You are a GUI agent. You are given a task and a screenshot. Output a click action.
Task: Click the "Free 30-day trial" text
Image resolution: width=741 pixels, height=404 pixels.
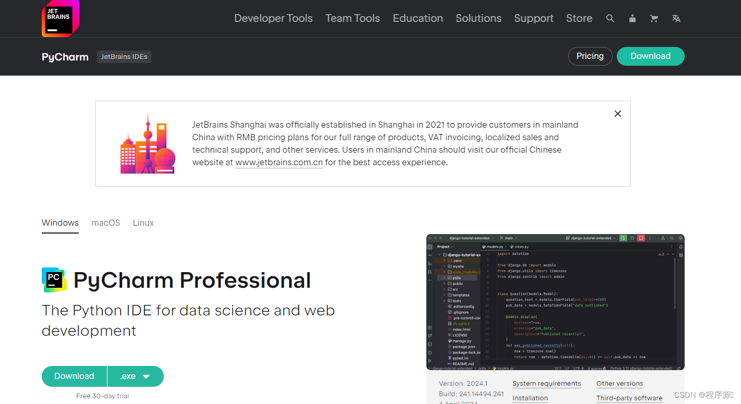point(102,396)
